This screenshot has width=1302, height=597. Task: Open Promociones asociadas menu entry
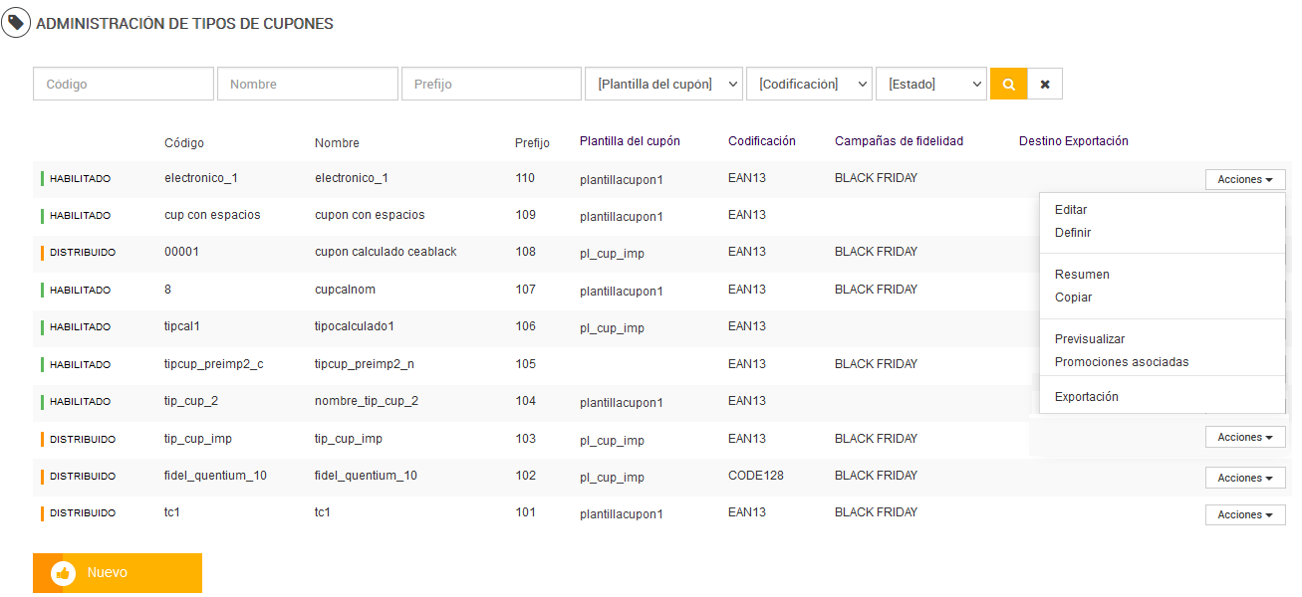[x=1122, y=362]
